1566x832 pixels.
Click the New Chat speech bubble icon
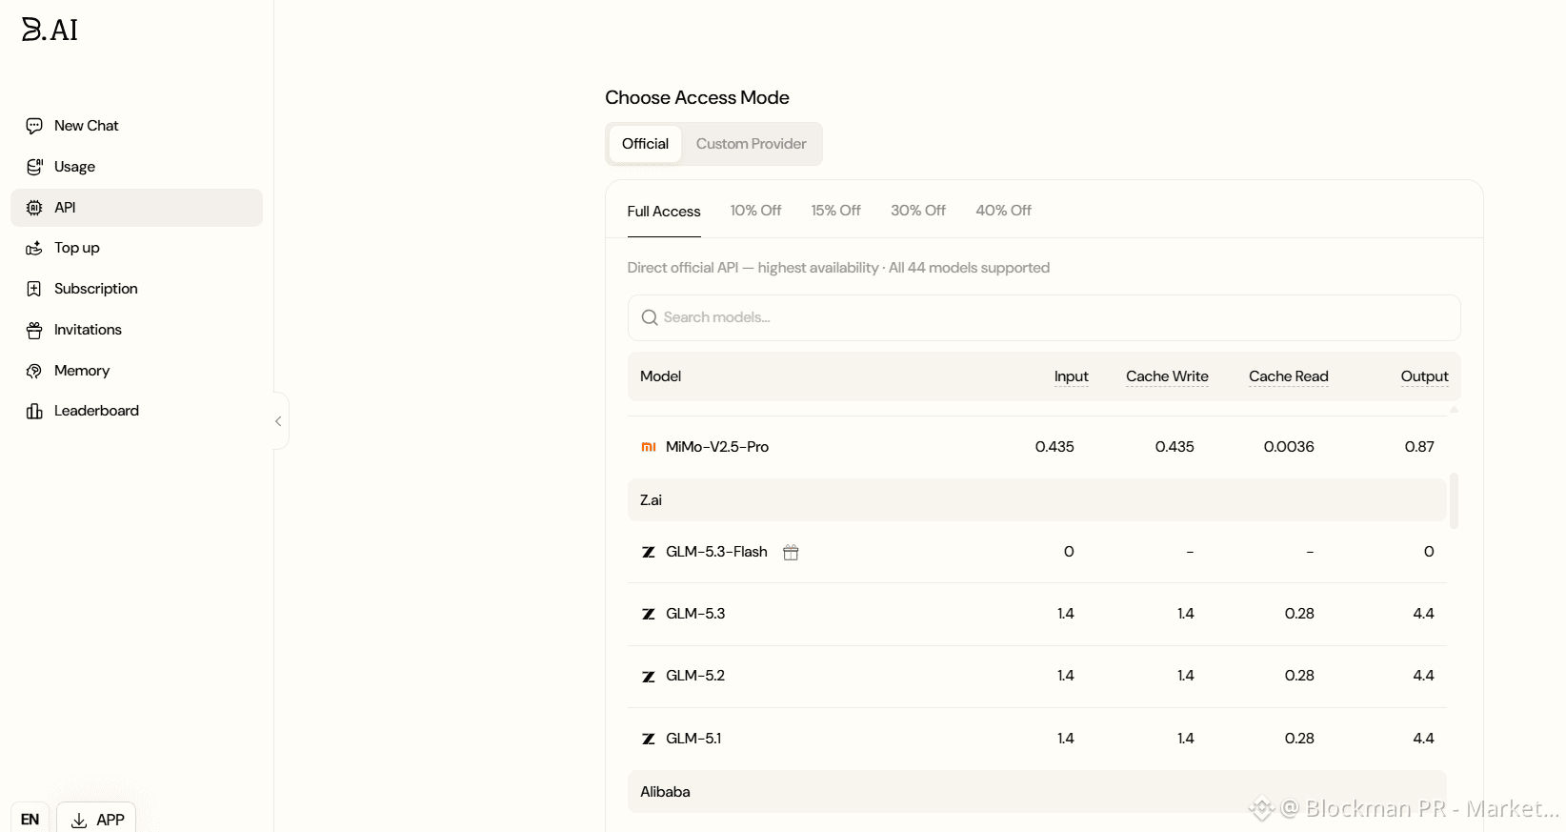point(34,126)
